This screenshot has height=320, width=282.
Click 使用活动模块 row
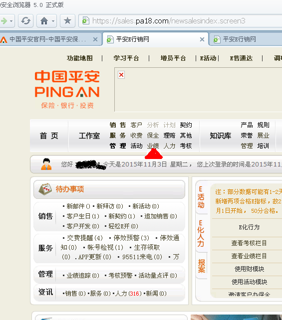249,282
